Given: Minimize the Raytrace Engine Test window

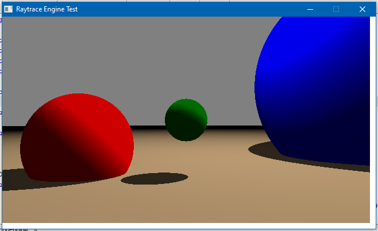Looking at the screenshot, I should click(x=310, y=9).
